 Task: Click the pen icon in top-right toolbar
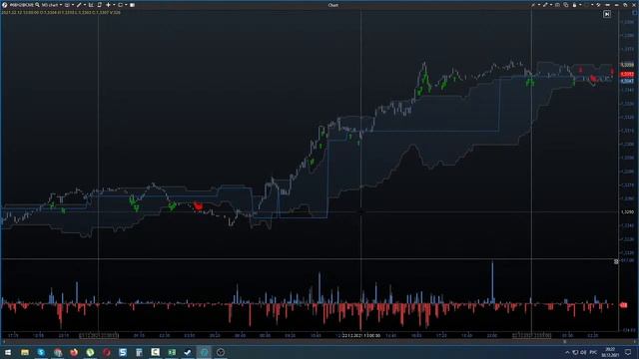532,5
